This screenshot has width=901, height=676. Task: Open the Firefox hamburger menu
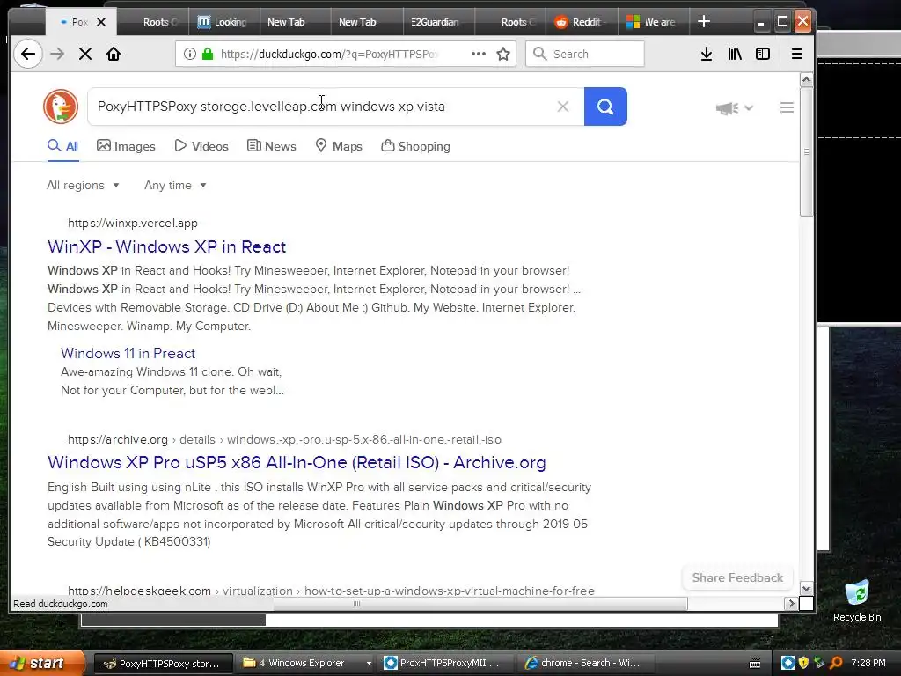tap(797, 54)
